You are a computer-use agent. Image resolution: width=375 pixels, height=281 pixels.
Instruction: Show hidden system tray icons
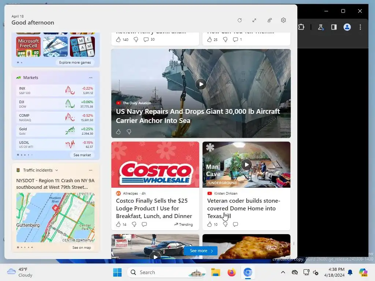(283, 272)
